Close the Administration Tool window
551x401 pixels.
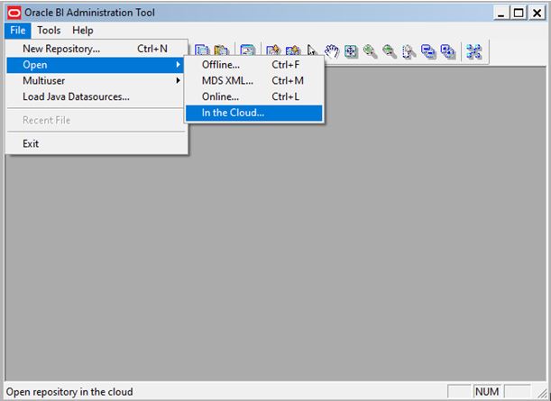pos(537,13)
